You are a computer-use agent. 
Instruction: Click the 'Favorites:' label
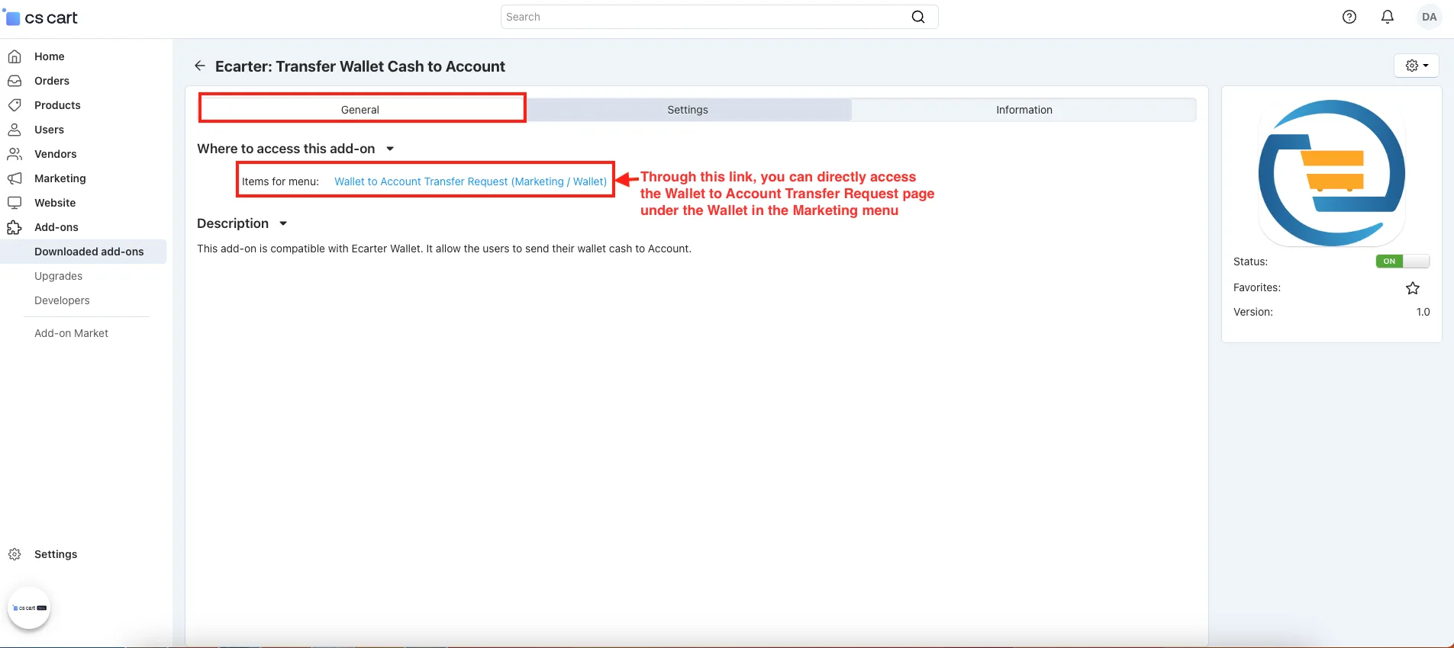click(x=1257, y=287)
